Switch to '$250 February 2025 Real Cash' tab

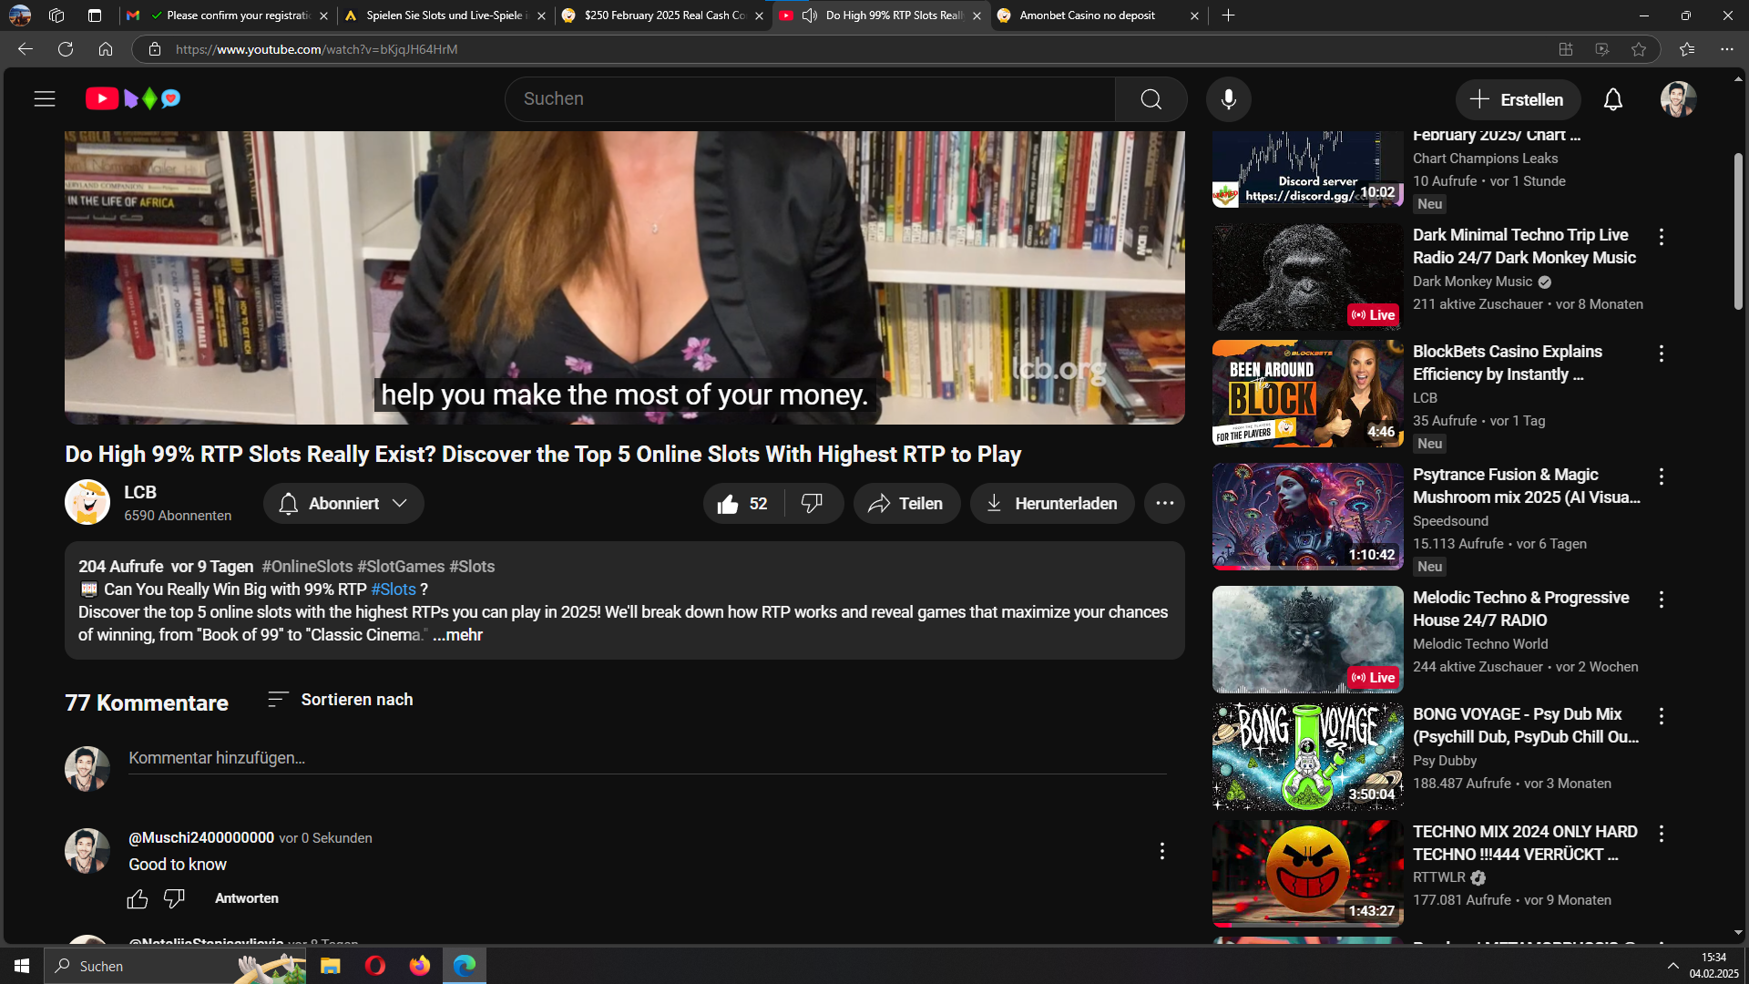click(663, 15)
